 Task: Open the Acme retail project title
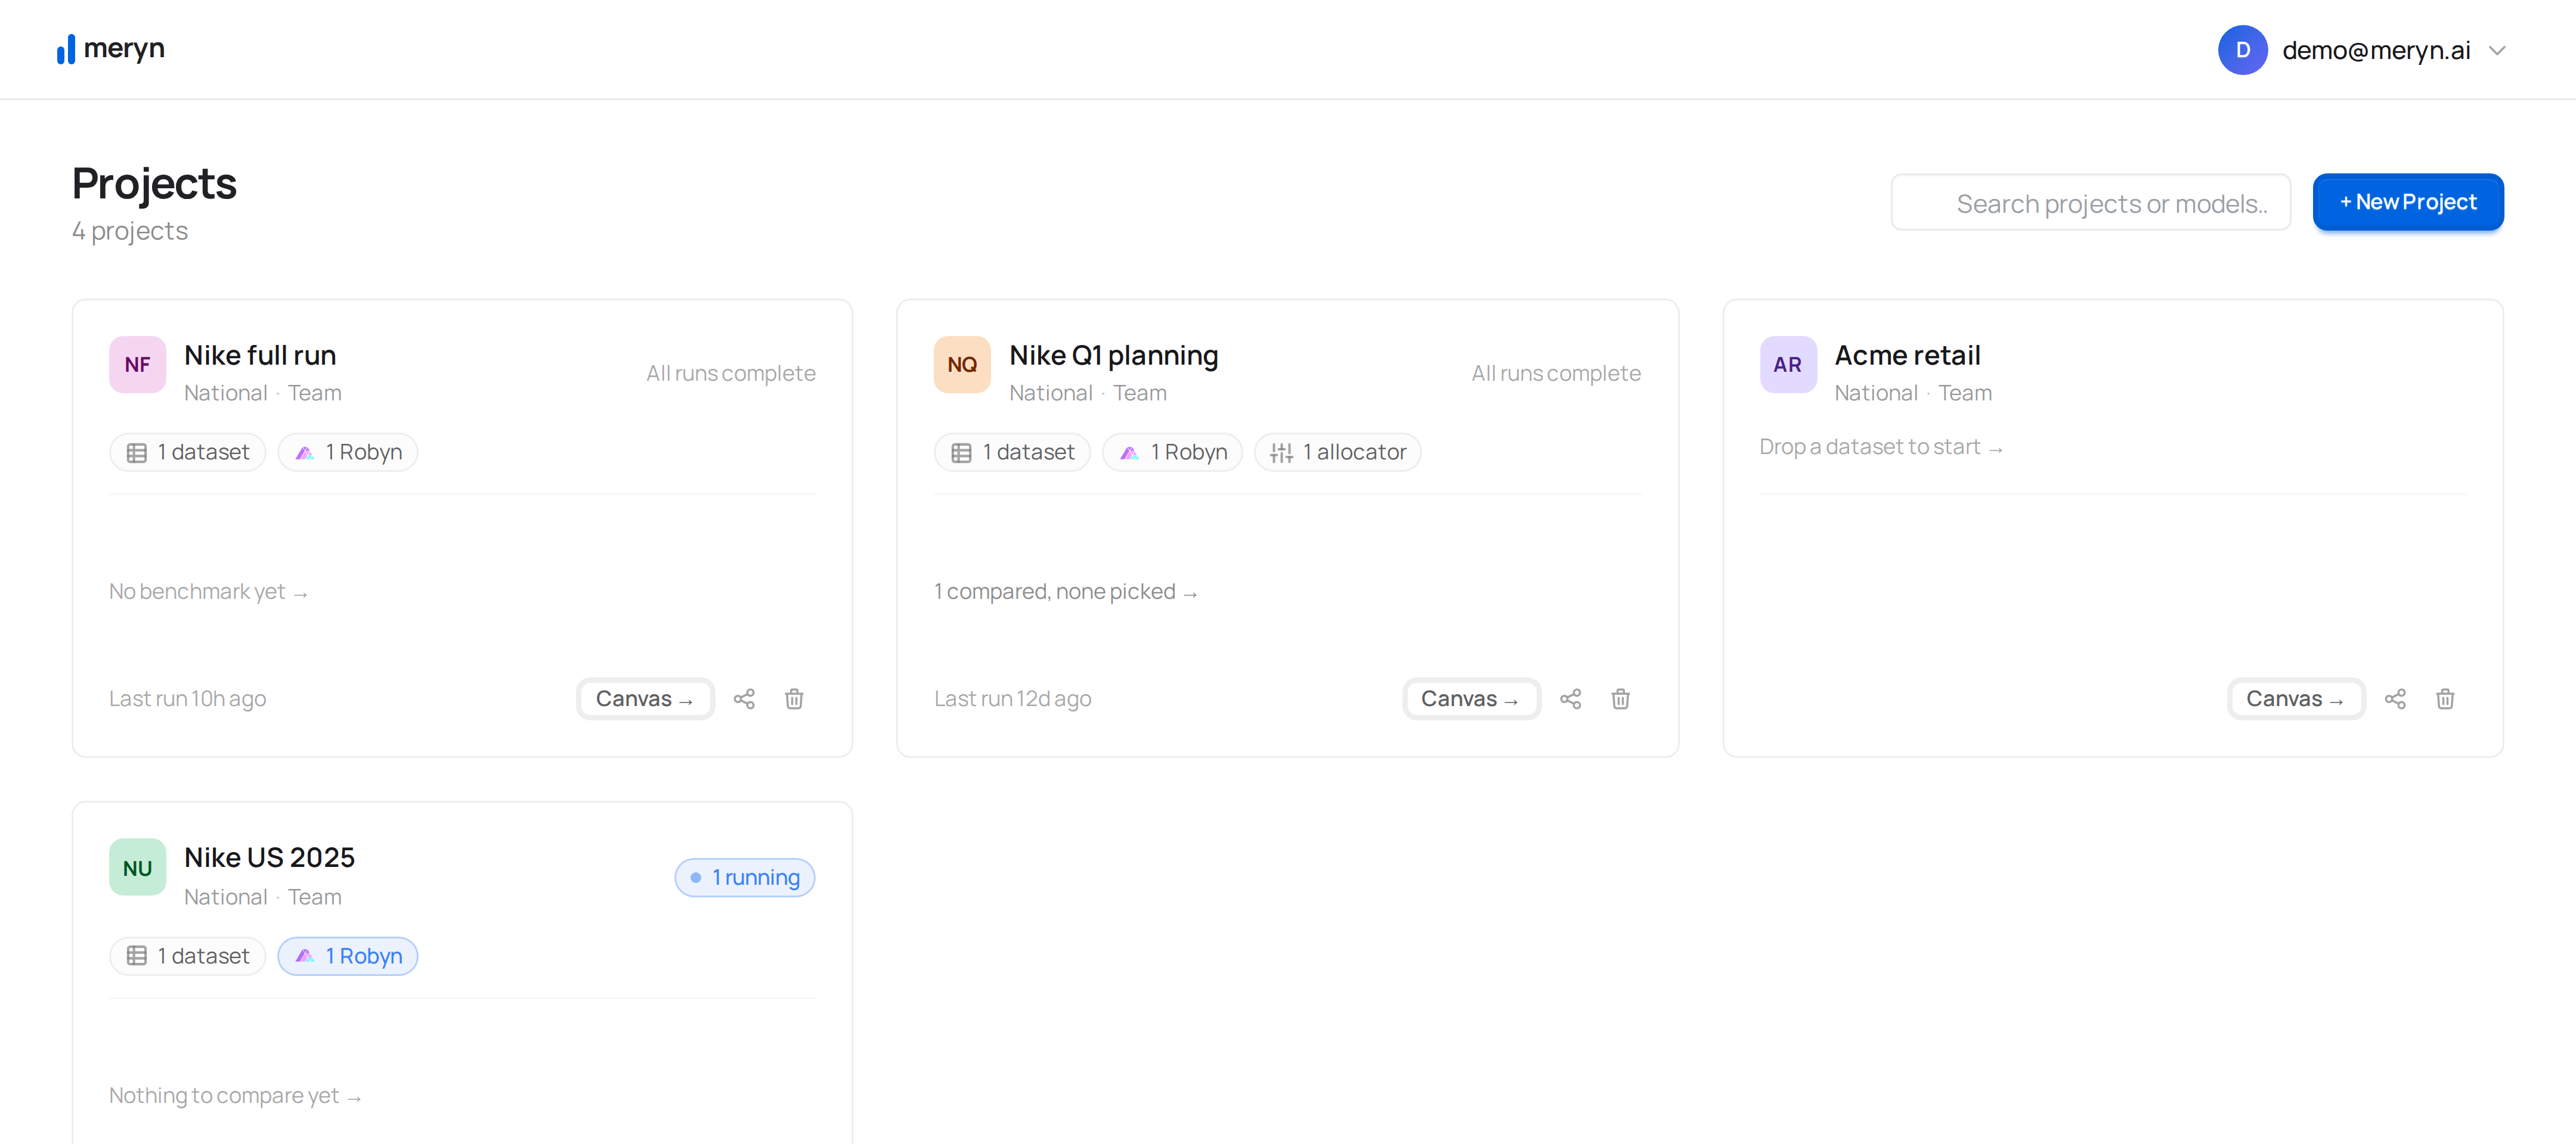click(x=1907, y=355)
